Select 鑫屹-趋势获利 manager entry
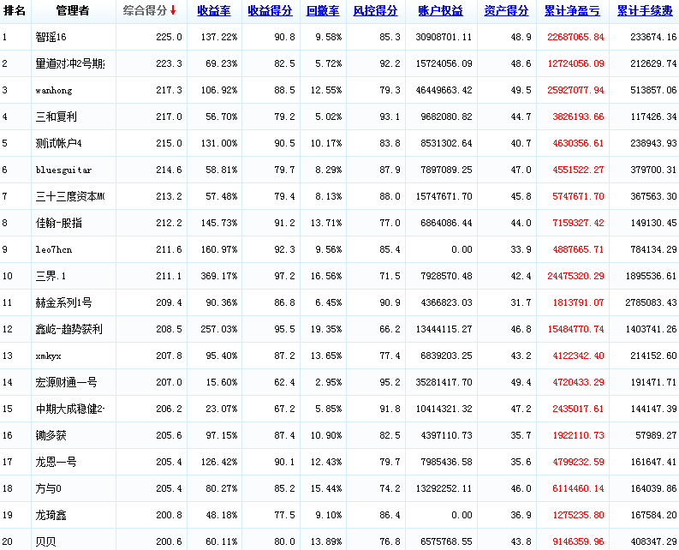The height and width of the screenshot is (550, 679). (x=69, y=330)
